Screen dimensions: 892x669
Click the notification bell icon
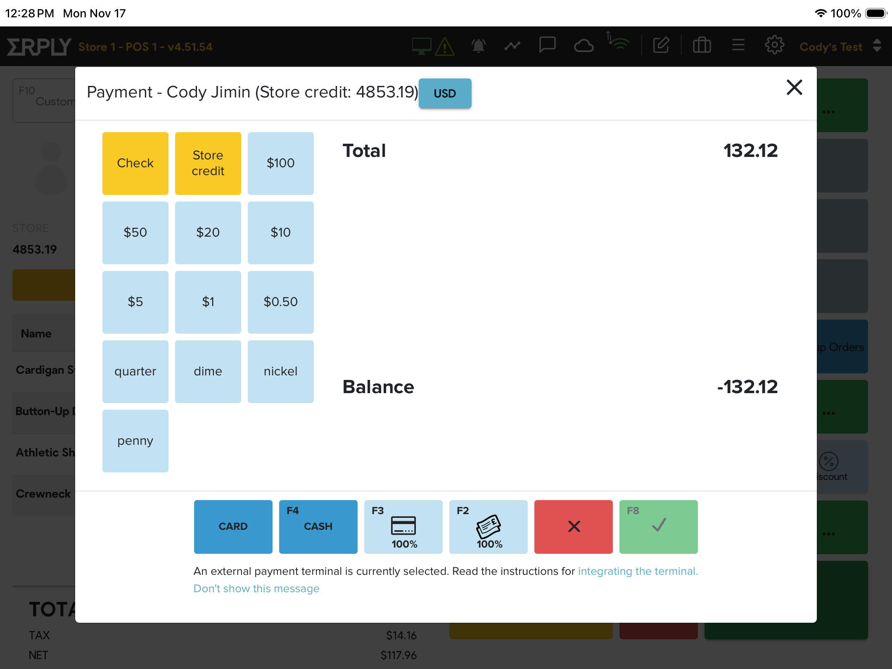coord(478,46)
